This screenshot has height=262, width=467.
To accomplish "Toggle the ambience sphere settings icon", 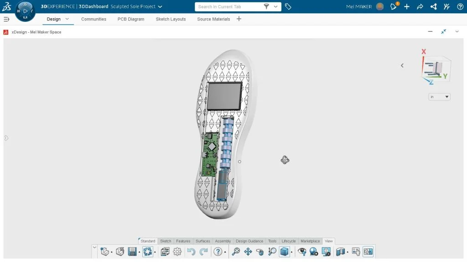I will (314, 252).
